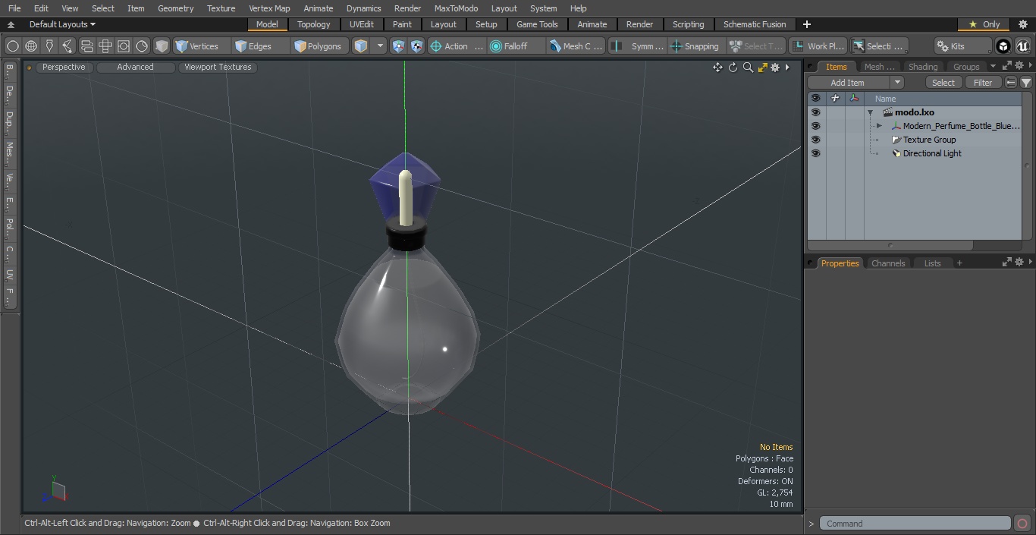
Task: Switch to the UVEdit layout tab
Action: tap(362, 24)
